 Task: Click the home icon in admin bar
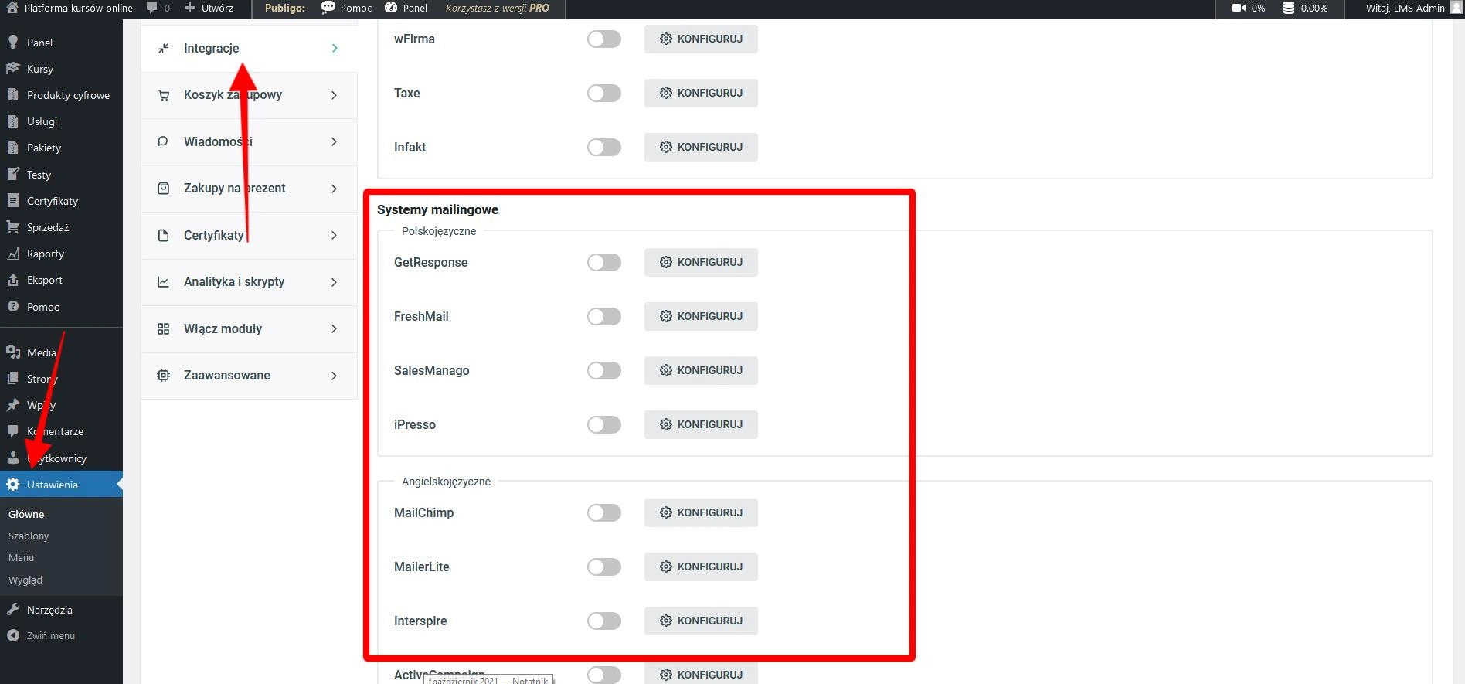12,8
